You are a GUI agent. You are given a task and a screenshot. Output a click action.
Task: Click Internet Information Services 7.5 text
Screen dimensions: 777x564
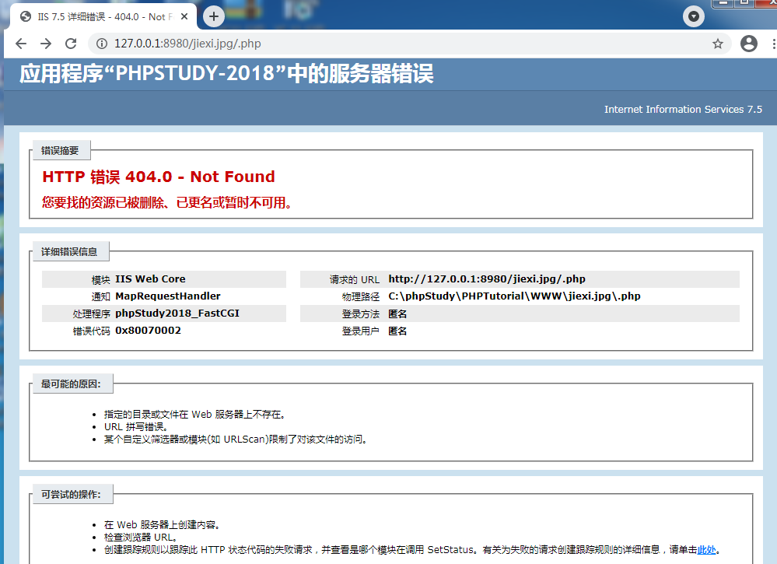click(683, 110)
